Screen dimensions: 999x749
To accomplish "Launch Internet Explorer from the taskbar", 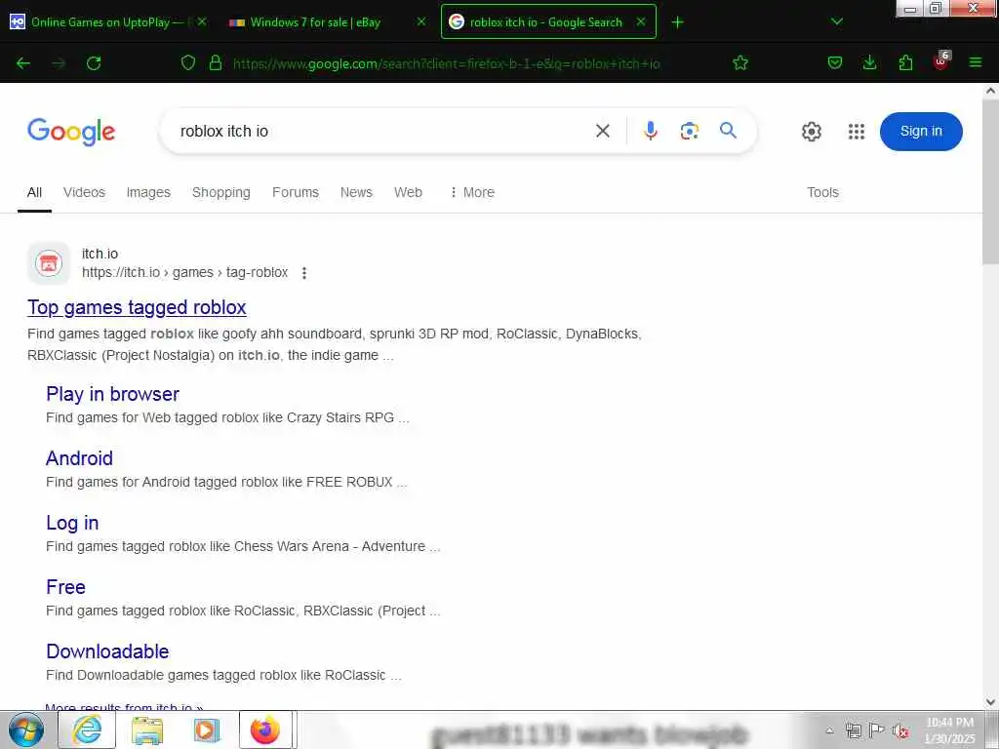I will point(87,729).
